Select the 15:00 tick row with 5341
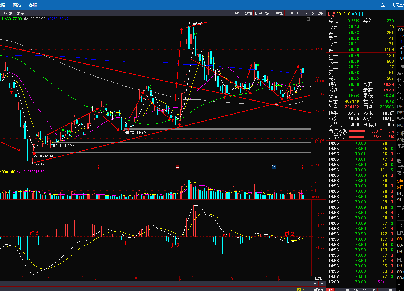Viewport: 404px width, 291px height. [x=361, y=282]
